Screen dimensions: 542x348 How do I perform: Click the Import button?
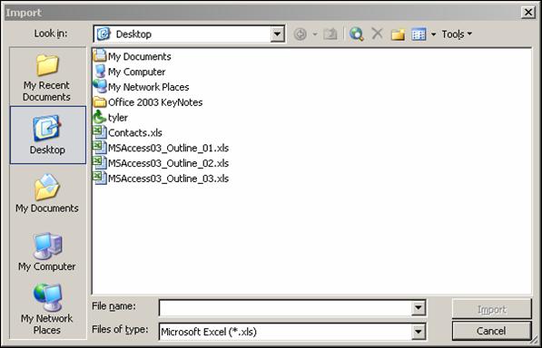click(491, 309)
